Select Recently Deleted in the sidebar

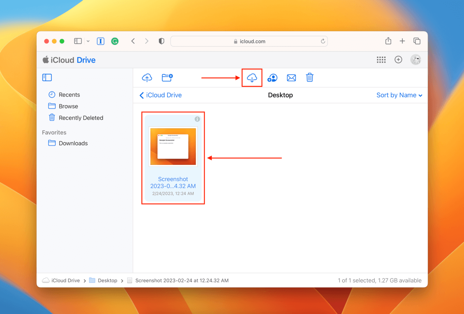(80, 118)
